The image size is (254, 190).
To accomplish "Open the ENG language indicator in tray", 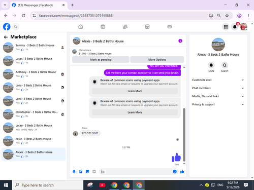I will pos(220,185).
